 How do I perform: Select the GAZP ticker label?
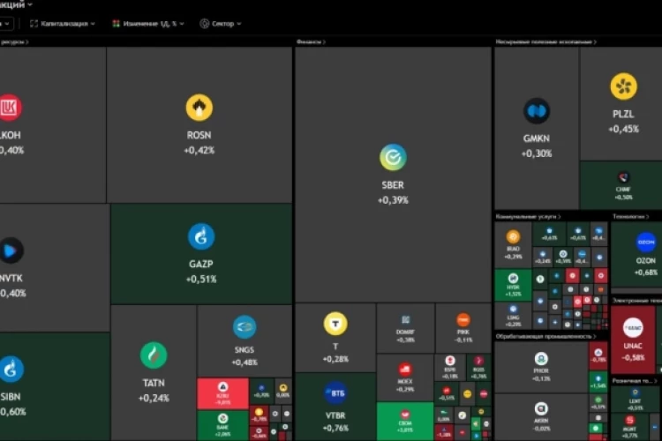[x=201, y=265]
